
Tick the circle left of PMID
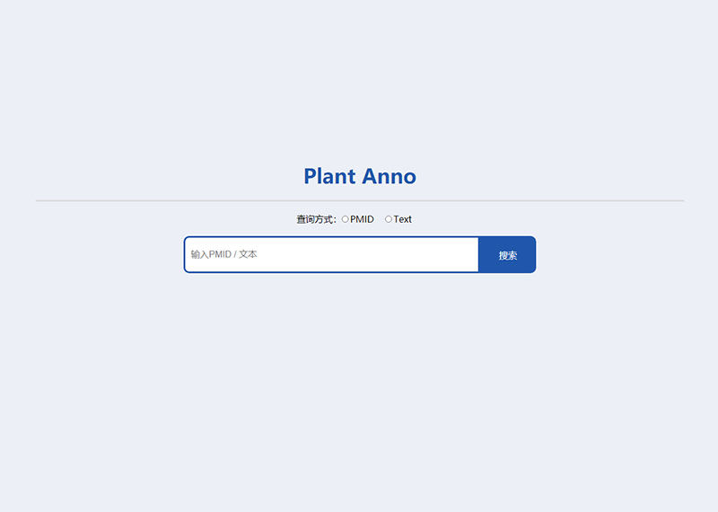345,219
